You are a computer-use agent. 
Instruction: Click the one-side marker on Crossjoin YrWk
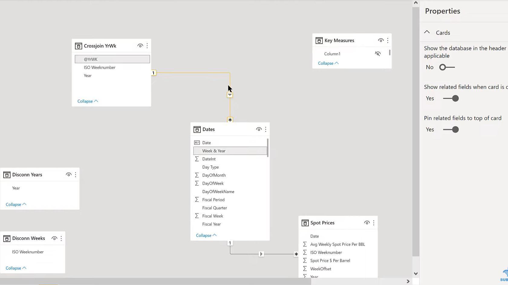point(154,73)
